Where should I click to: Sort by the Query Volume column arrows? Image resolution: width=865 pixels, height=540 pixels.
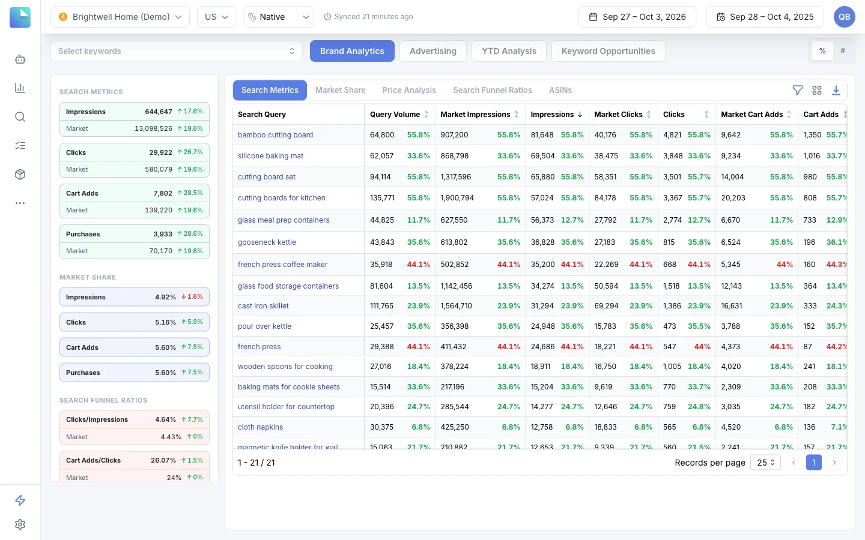pos(426,114)
